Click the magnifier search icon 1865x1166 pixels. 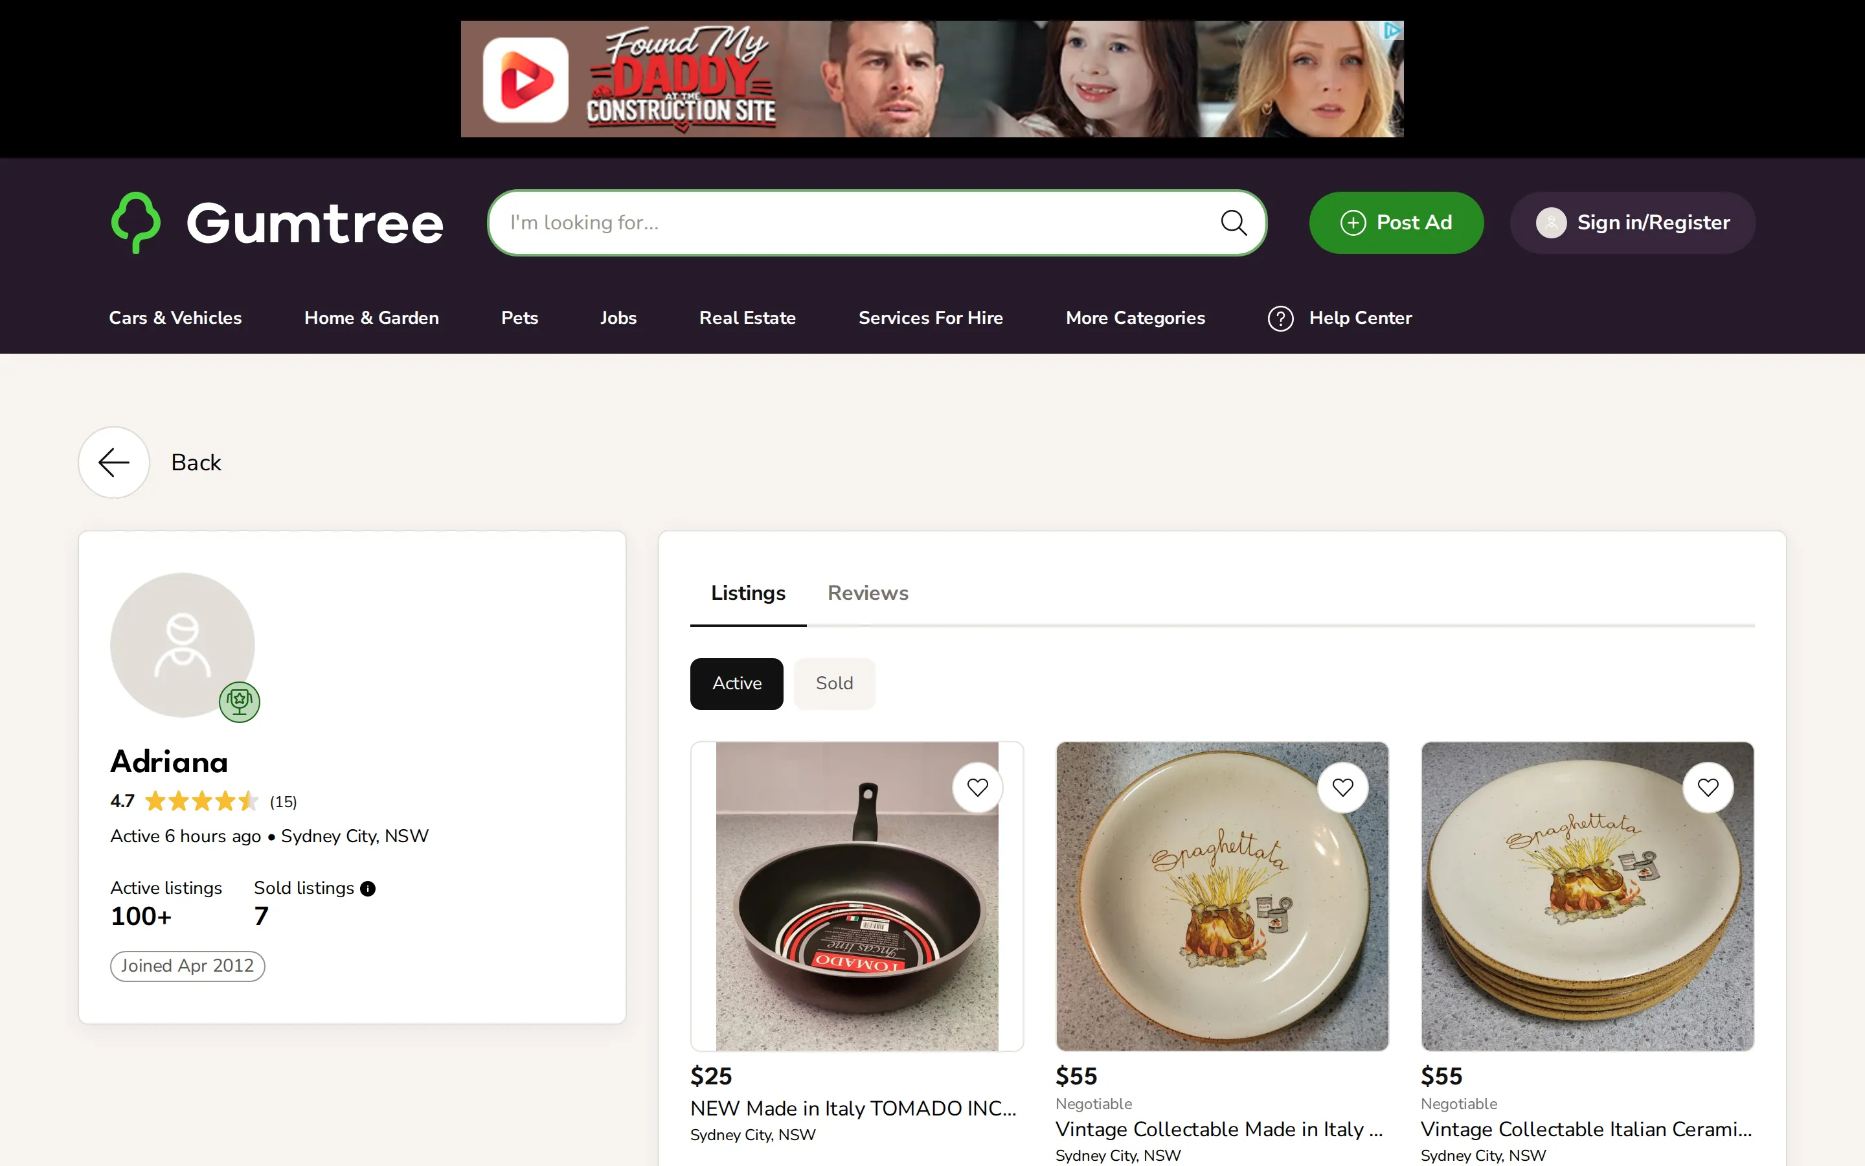click(1234, 223)
